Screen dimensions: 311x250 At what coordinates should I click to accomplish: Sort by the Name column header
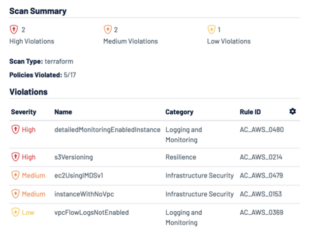coord(63,112)
